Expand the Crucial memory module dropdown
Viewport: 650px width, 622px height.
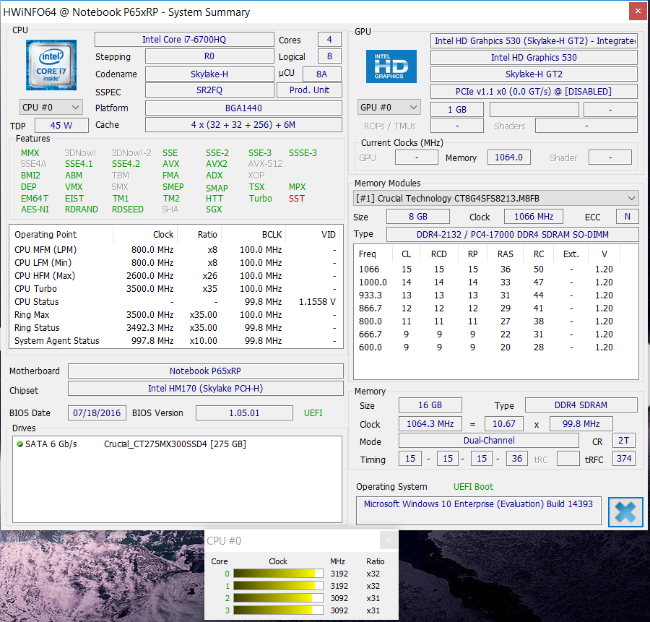pyautogui.click(x=495, y=198)
